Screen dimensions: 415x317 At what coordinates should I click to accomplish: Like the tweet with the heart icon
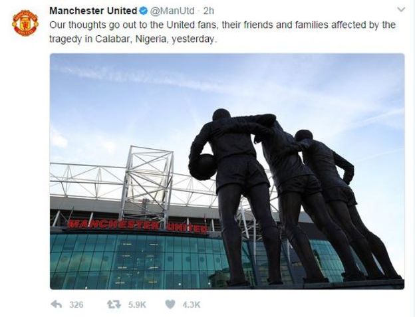pos(170,304)
